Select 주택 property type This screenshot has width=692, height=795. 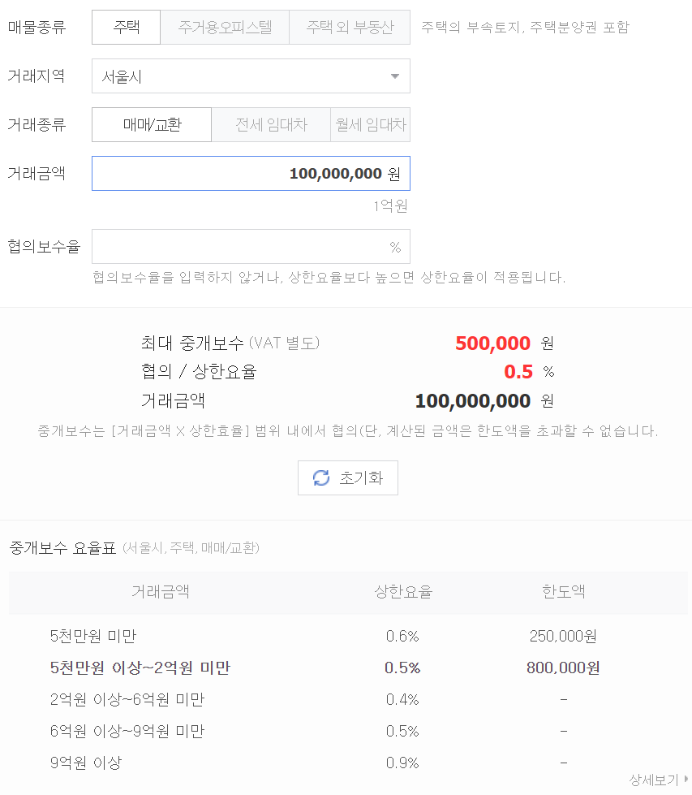tap(126, 28)
